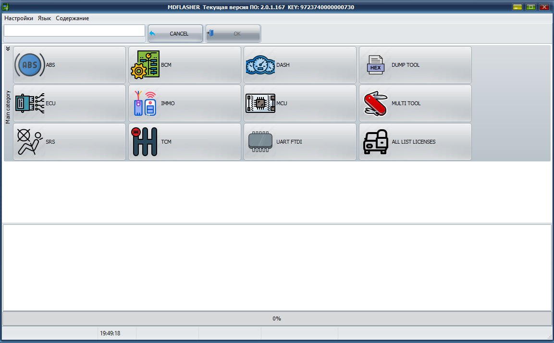Select the MCU chip icon
This screenshot has height=343, width=554.
pos(260,103)
